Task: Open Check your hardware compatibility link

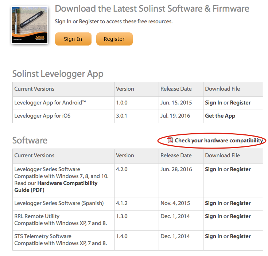Action: click(219, 141)
